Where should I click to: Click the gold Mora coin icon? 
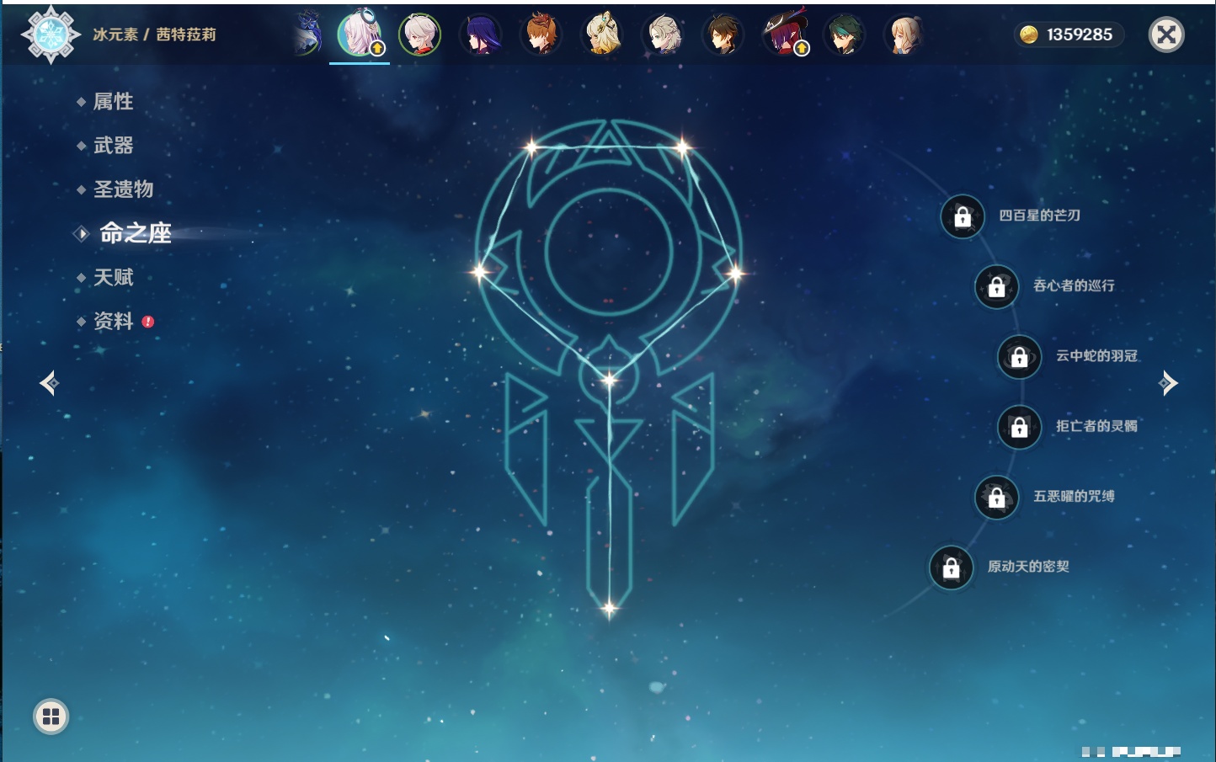(1028, 35)
